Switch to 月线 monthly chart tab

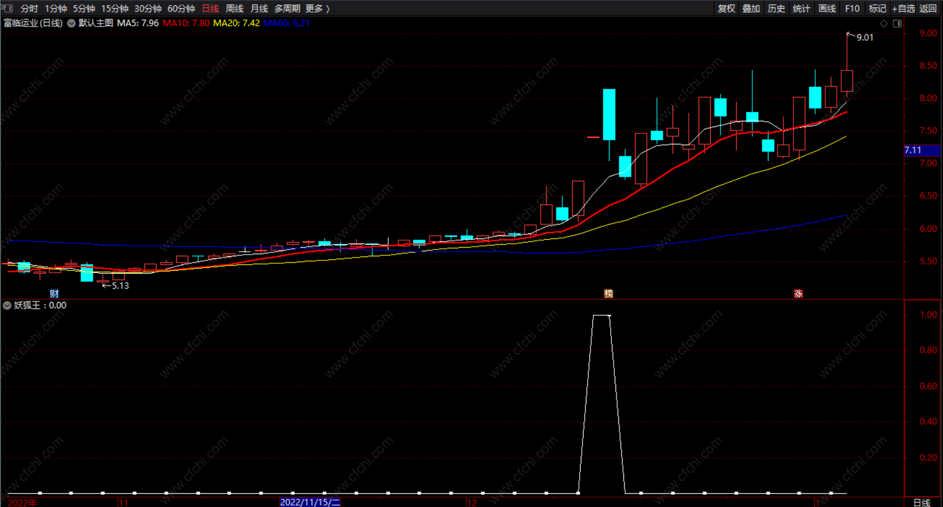point(259,9)
